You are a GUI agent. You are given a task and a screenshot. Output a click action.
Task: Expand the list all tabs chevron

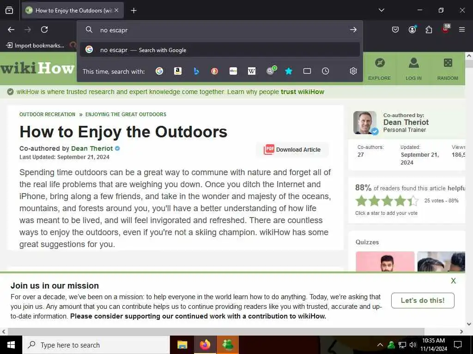381,10
